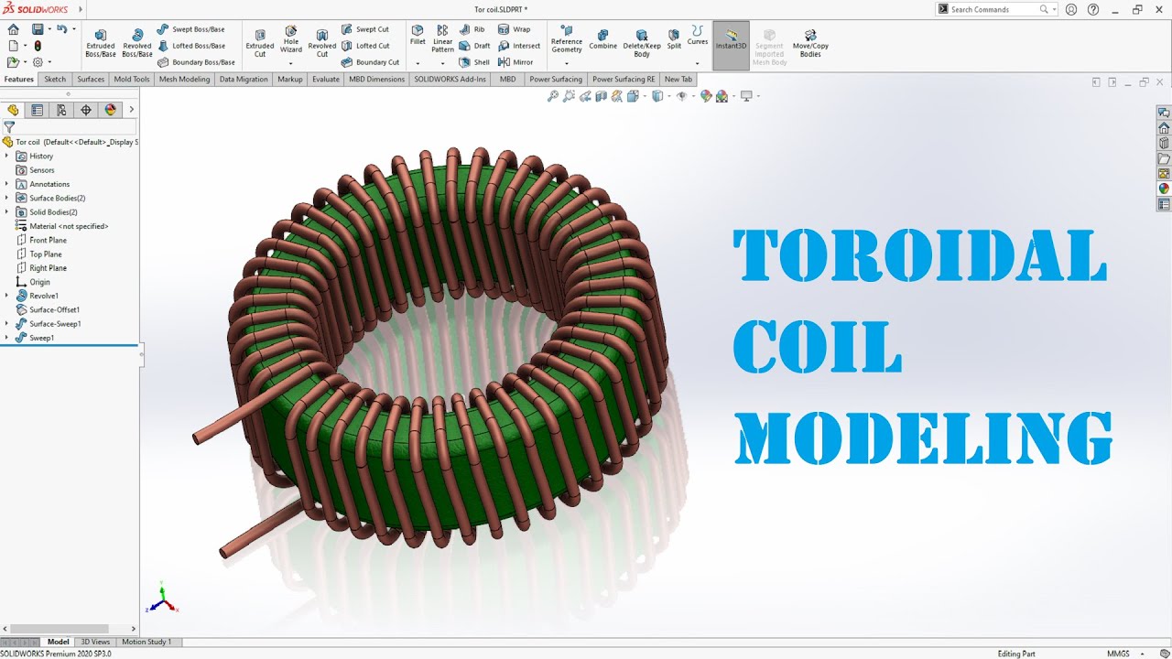The image size is (1172, 659).
Task: Choose the Boundary Boss/Base command
Action: click(196, 62)
